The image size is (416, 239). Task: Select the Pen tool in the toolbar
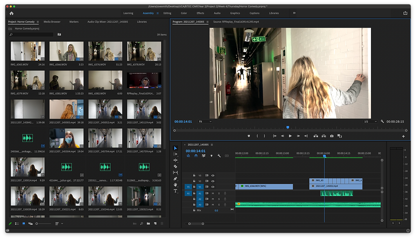click(x=175, y=179)
